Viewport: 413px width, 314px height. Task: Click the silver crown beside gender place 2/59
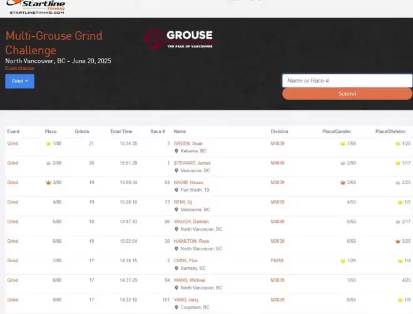pyautogui.click(x=343, y=163)
